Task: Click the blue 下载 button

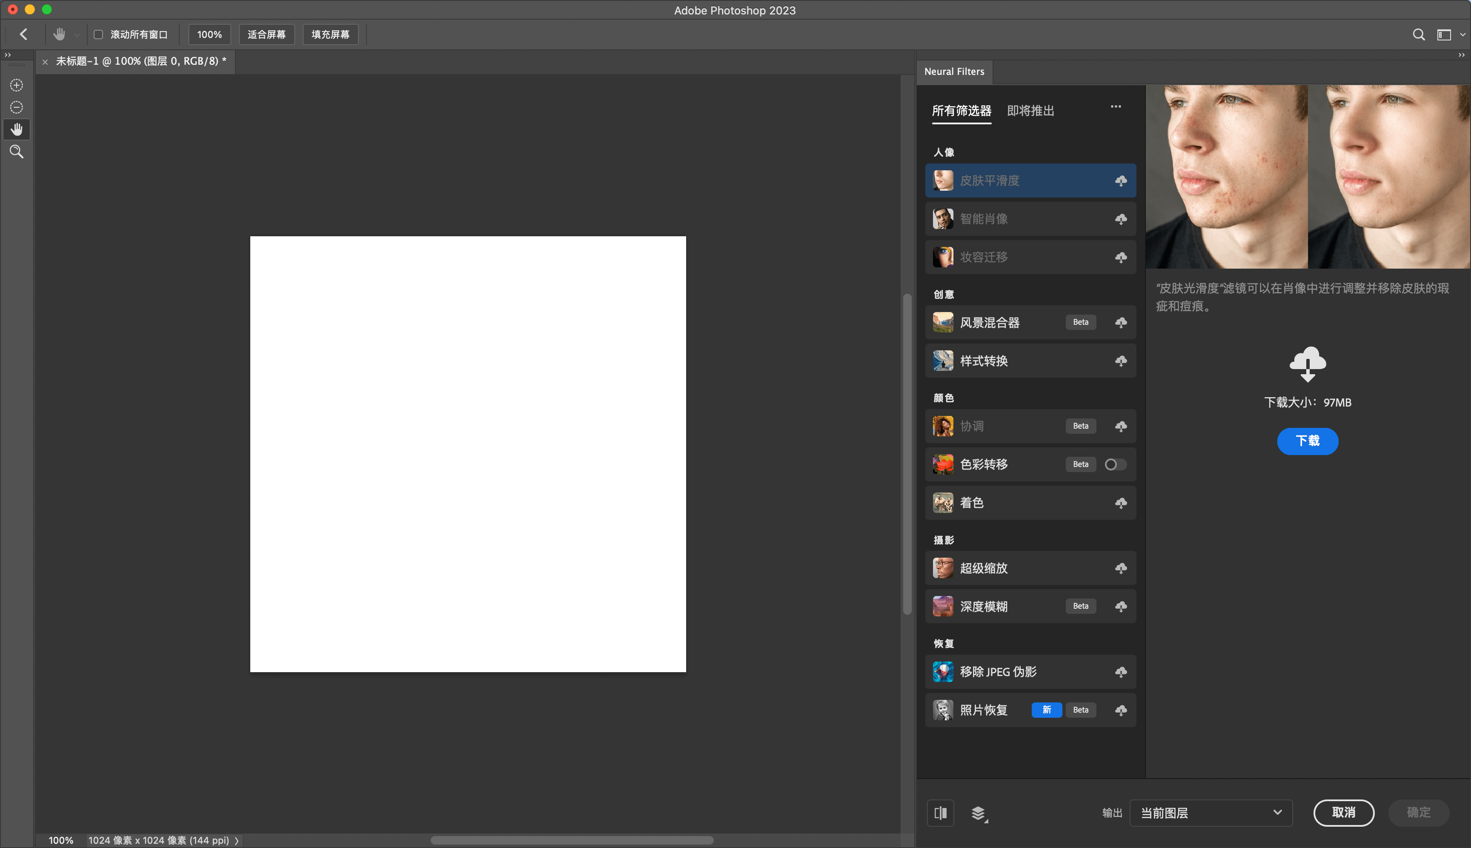Action: click(x=1308, y=441)
